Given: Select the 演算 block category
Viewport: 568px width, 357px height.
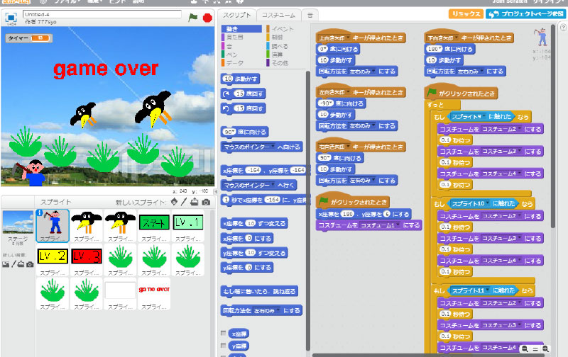Looking at the screenshot, I should [278, 55].
